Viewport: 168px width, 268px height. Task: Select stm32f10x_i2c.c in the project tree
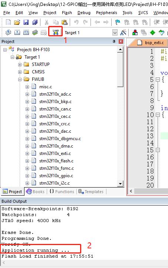(x=55, y=183)
